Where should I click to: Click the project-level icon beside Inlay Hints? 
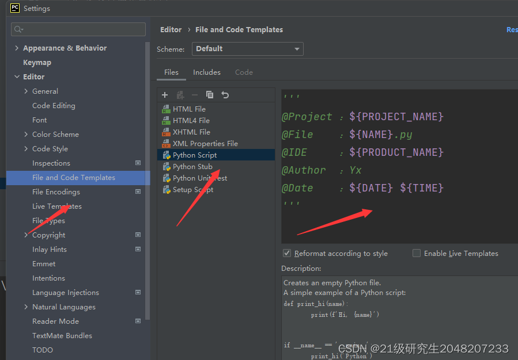point(138,249)
